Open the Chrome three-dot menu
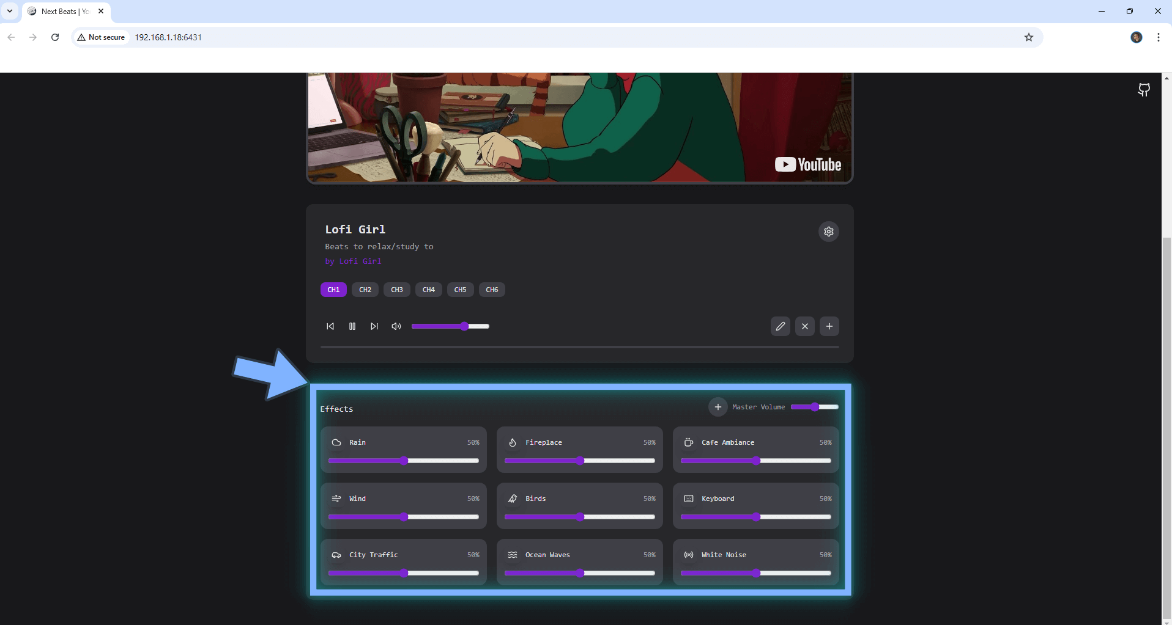1172x625 pixels. point(1159,37)
